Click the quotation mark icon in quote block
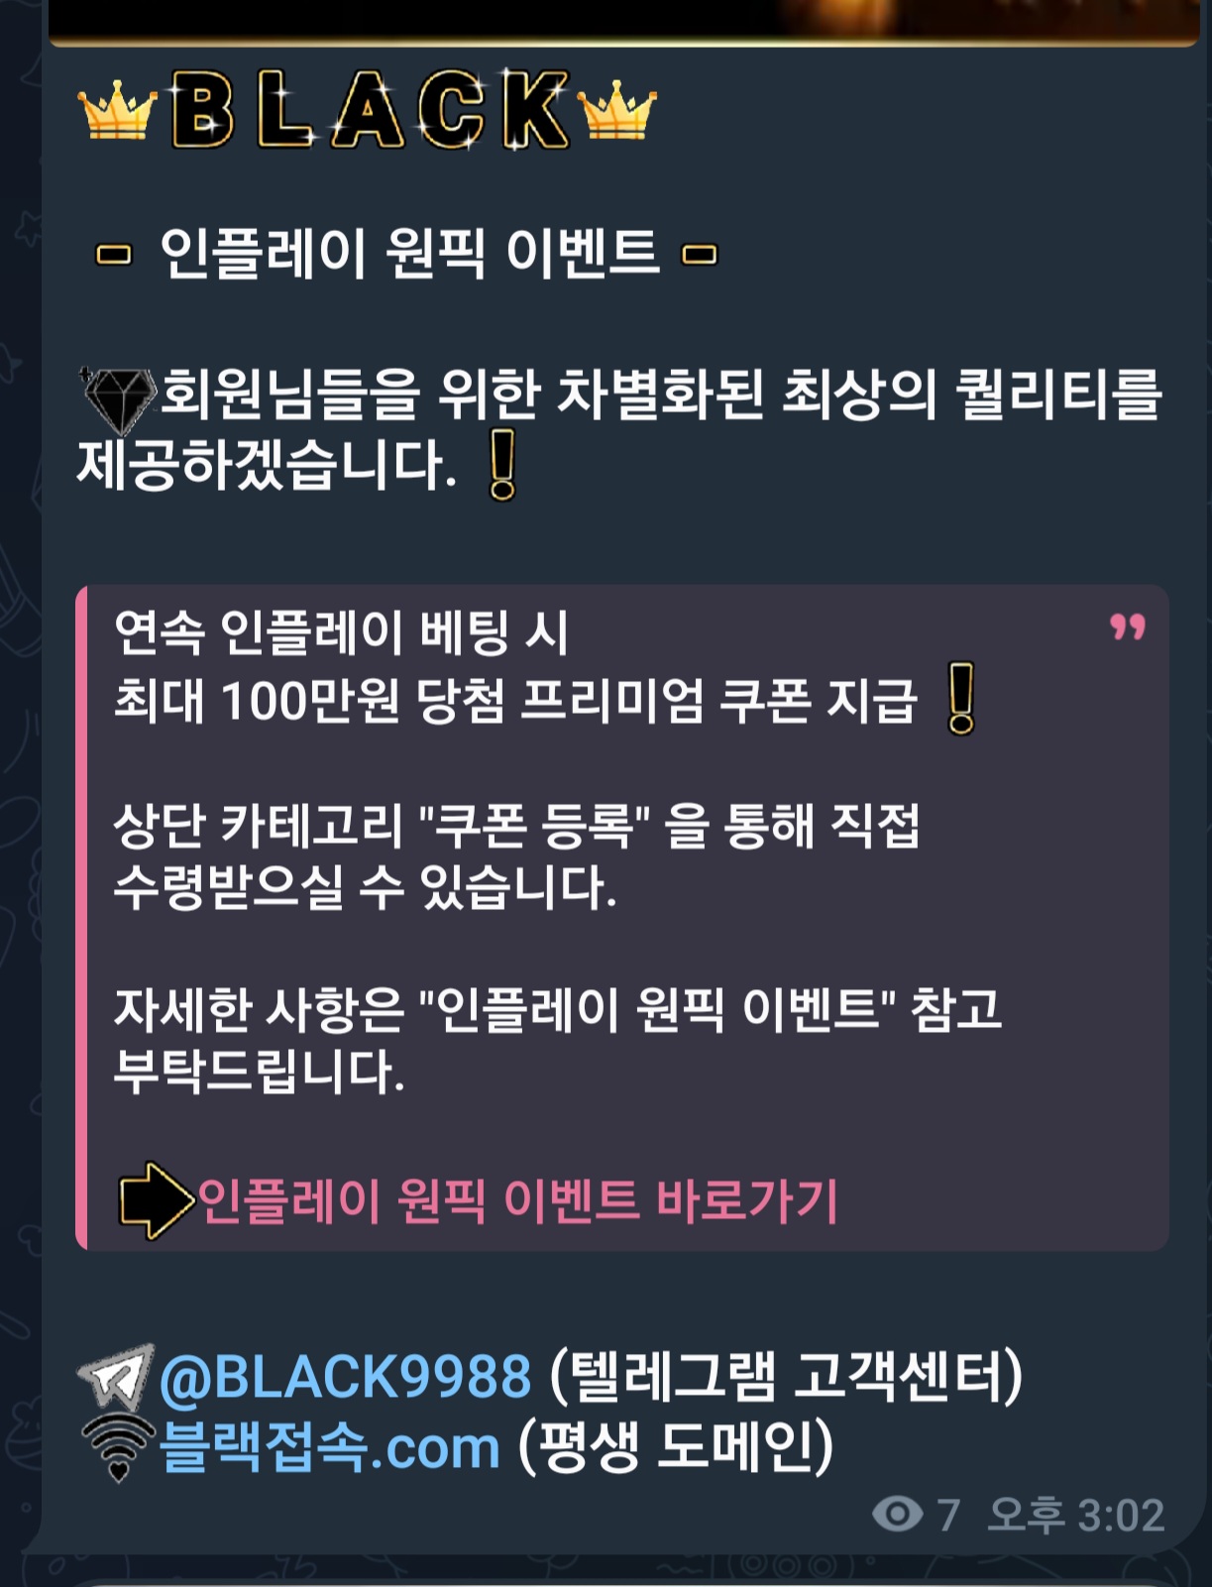1212x1587 pixels. point(1127,627)
